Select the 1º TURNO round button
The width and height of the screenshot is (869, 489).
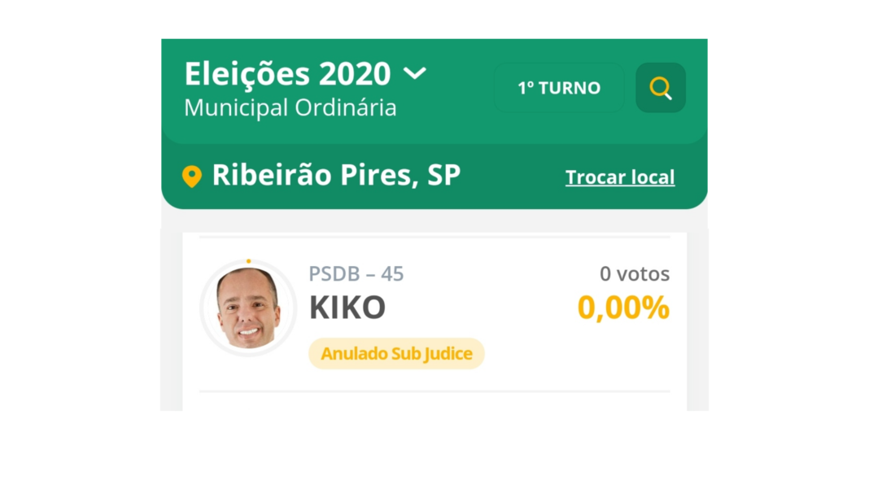click(x=559, y=88)
